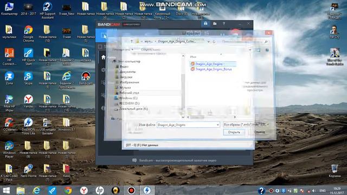Click the ENG language indicator in tray
This screenshot has width=347, height=195.
pyautogui.click(x=323, y=191)
